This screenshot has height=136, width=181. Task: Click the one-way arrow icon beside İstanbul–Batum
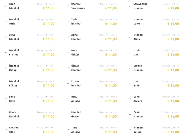tap(130, 130)
